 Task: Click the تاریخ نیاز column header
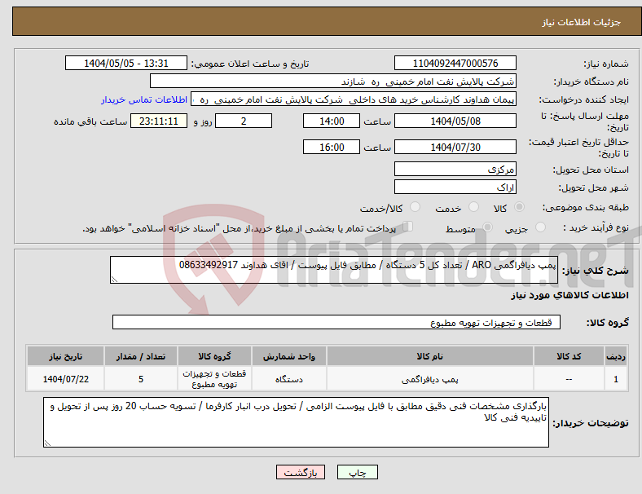pos(65,356)
